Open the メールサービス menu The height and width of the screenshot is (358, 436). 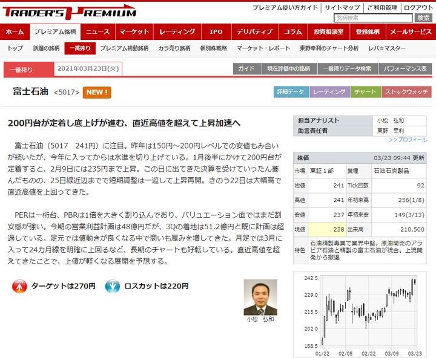point(411,32)
